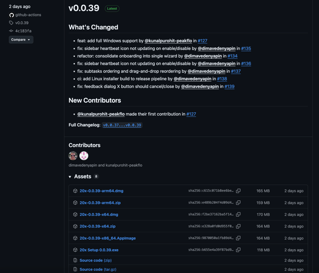Open commit 4c183fa
The height and width of the screenshot is (273, 319).
23,31
